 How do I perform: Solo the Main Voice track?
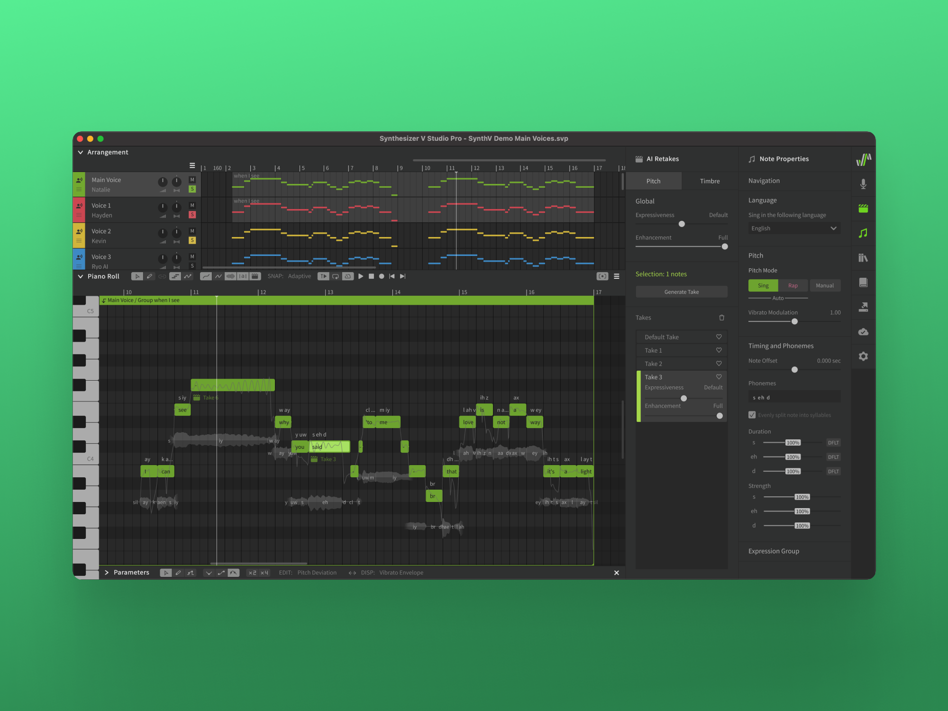pos(192,189)
